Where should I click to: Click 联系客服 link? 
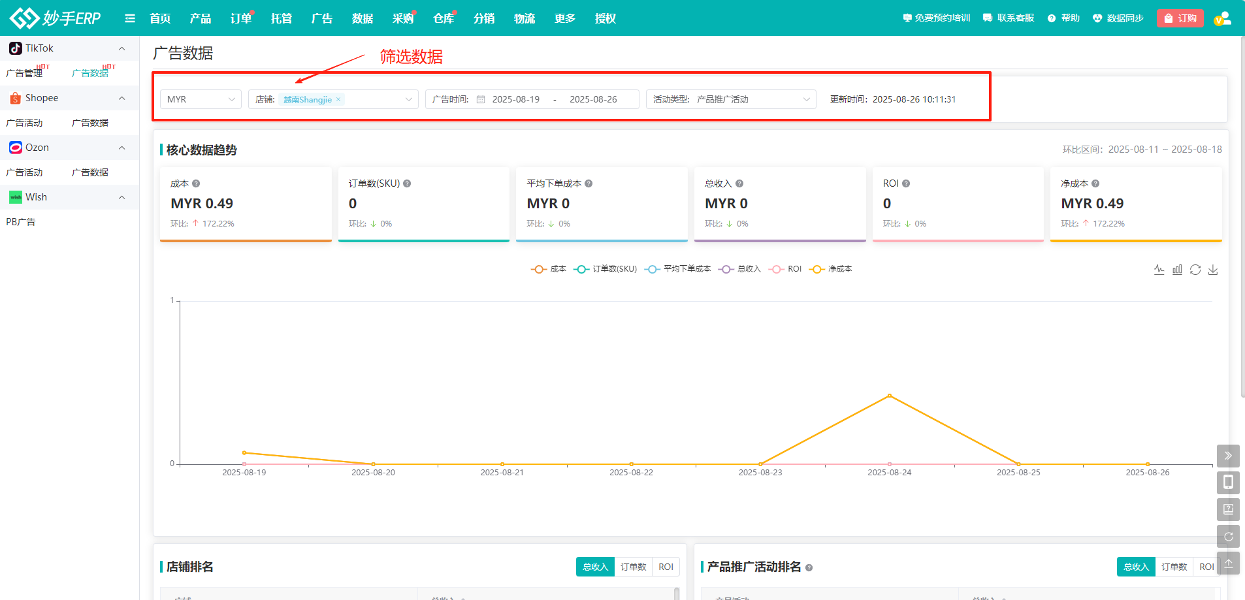coord(1009,18)
